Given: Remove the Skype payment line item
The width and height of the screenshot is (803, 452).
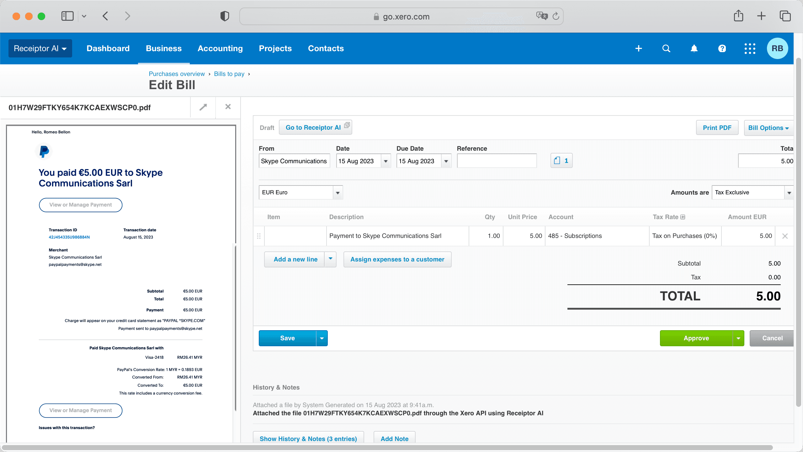Looking at the screenshot, I should [785, 236].
